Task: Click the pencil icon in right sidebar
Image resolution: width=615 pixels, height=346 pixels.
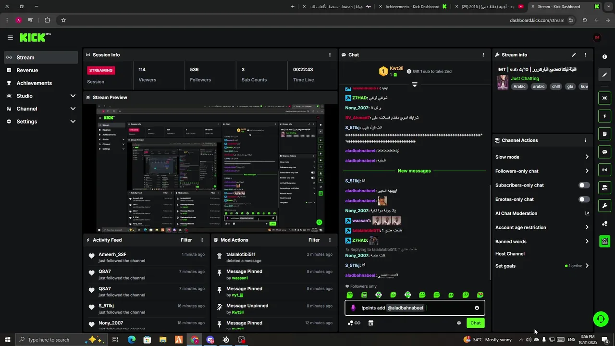Action: tap(604, 74)
